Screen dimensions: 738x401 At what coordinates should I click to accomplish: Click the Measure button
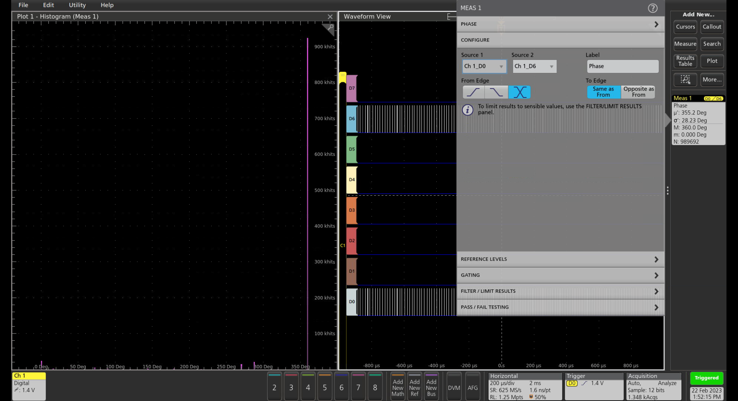click(685, 44)
